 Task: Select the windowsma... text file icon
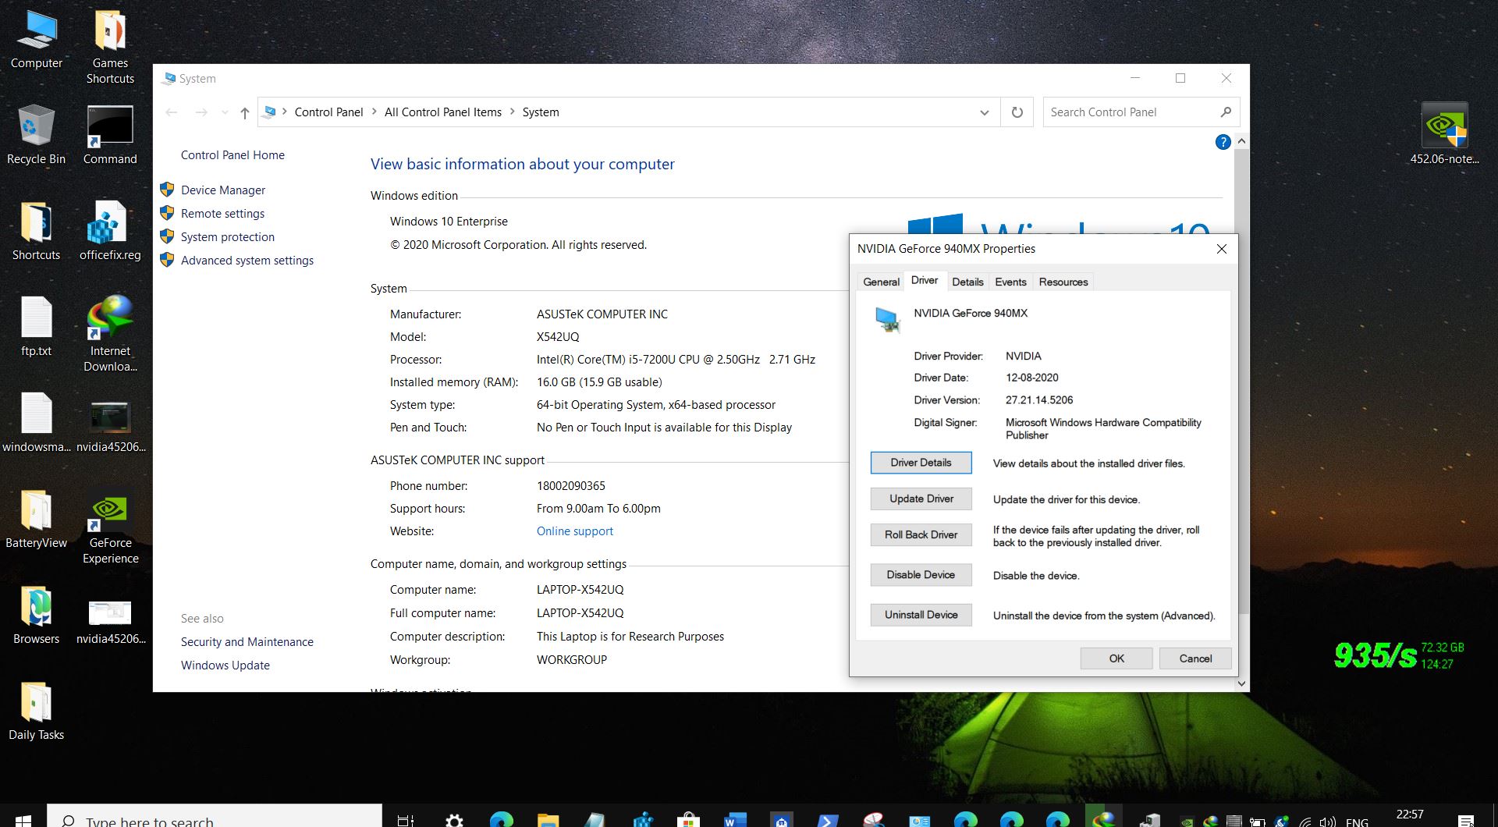pyautogui.click(x=36, y=423)
